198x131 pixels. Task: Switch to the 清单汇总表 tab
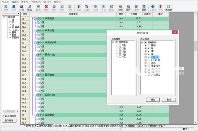pos(31,126)
